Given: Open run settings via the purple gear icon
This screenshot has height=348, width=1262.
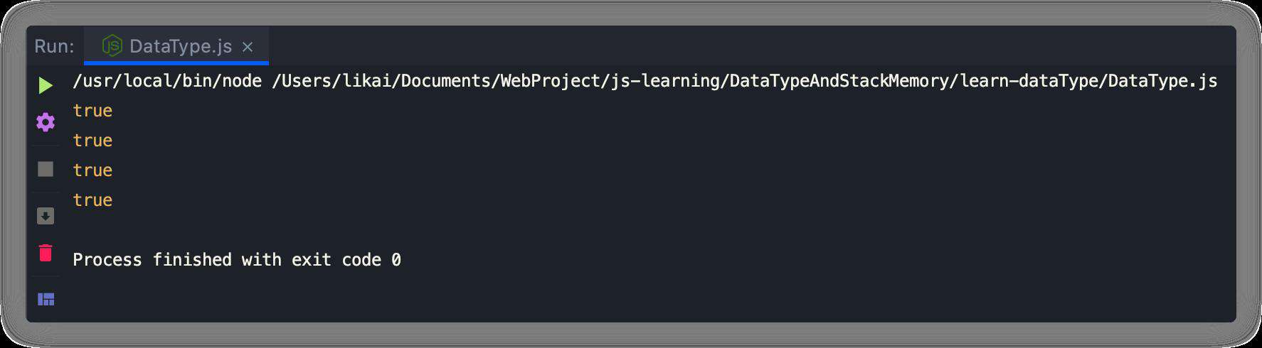Looking at the screenshot, I should 46,122.
